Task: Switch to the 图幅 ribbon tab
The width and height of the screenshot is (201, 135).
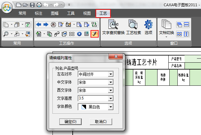Action: [55, 13]
